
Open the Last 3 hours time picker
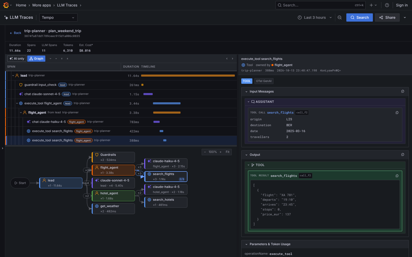tap(315, 17)
